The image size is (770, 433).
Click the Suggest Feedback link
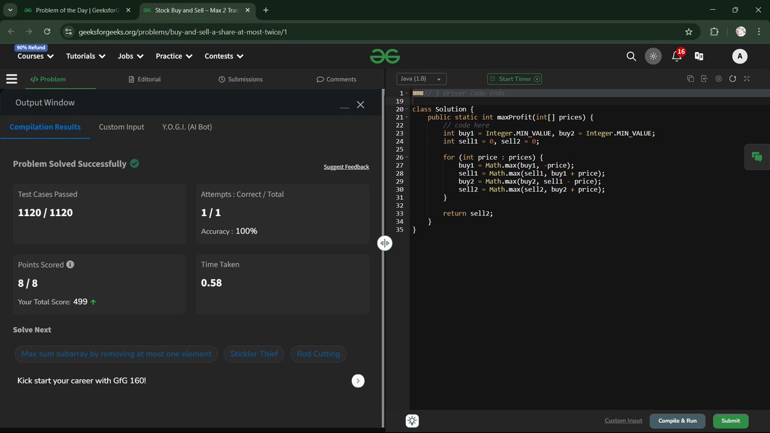click(346, 167)
